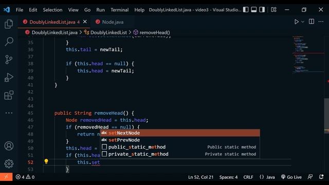Choose setPrevNode suggestion
329x185 pixels.
(180, 140)
